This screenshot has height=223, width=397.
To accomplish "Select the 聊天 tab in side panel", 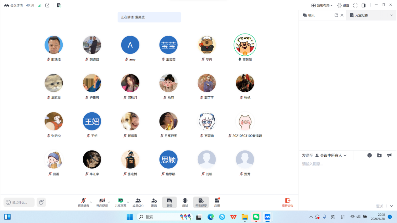I will click(311, 15).
